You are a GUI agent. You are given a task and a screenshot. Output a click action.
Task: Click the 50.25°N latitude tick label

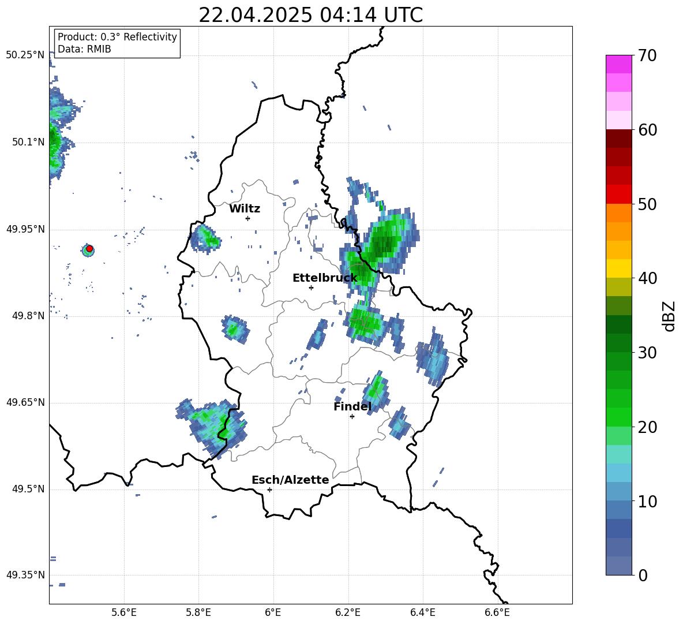(x=25, y=55)
